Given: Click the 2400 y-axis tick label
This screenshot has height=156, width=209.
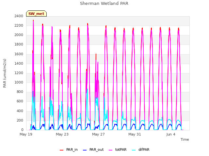Looking at the screenshot, I should (x=19, y=16).
